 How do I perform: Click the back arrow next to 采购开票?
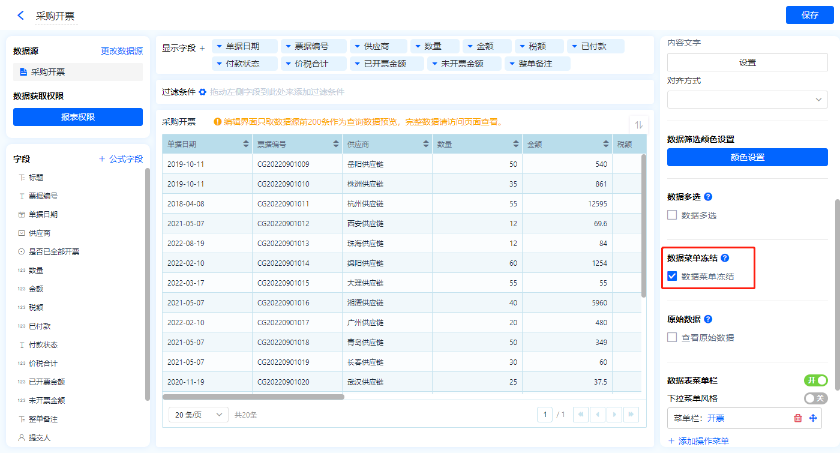pyautogui.click(x=21, y=16)
